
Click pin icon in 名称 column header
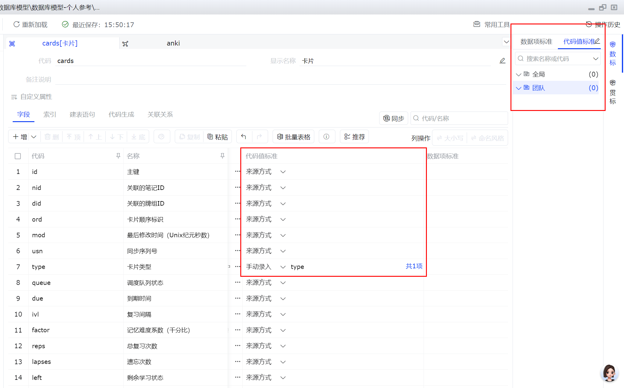tap(222, 156)
